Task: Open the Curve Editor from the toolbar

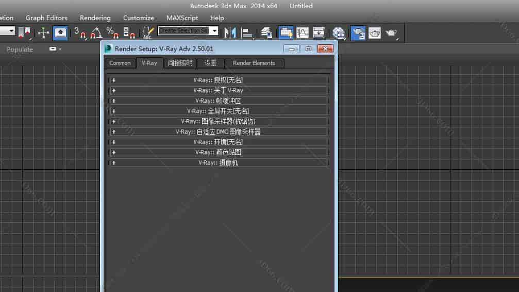Action: pos(303,33)
